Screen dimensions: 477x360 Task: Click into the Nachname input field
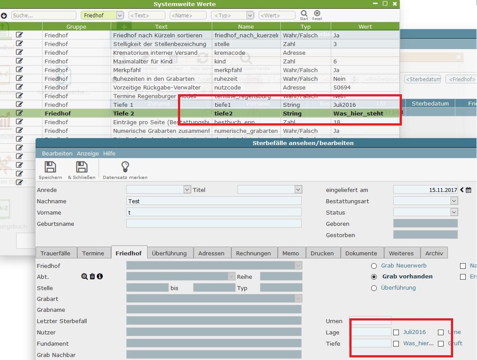pyautogui.click(x=214, y=201)
